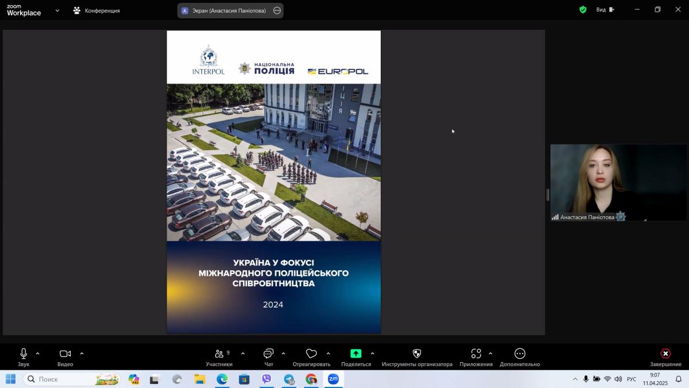Switch to the Конференция tab
The image size is (689, 388).
pos(96,10)
